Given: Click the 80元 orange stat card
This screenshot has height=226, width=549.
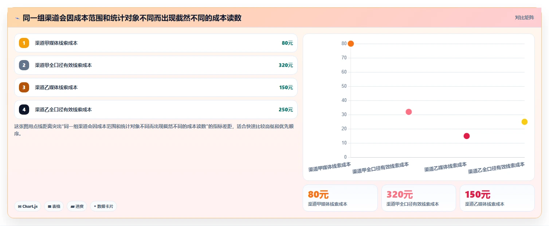Looking at the screenshot, I should pyautogui.click(x=340, y=198).
